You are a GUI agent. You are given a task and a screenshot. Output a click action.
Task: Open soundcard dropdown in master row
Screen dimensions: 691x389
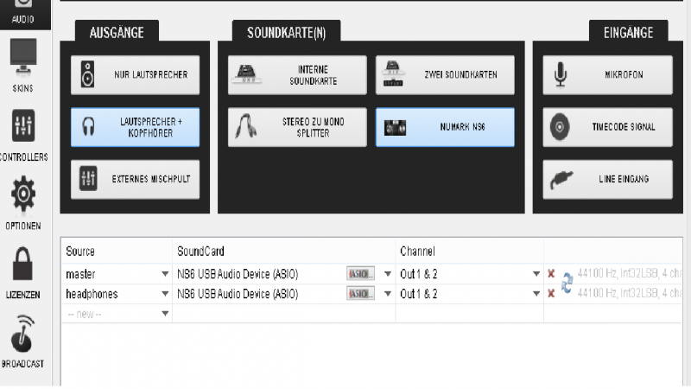tap(388, 274)
